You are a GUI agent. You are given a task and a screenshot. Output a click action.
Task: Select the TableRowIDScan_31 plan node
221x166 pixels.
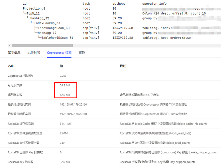pos(57,38)
